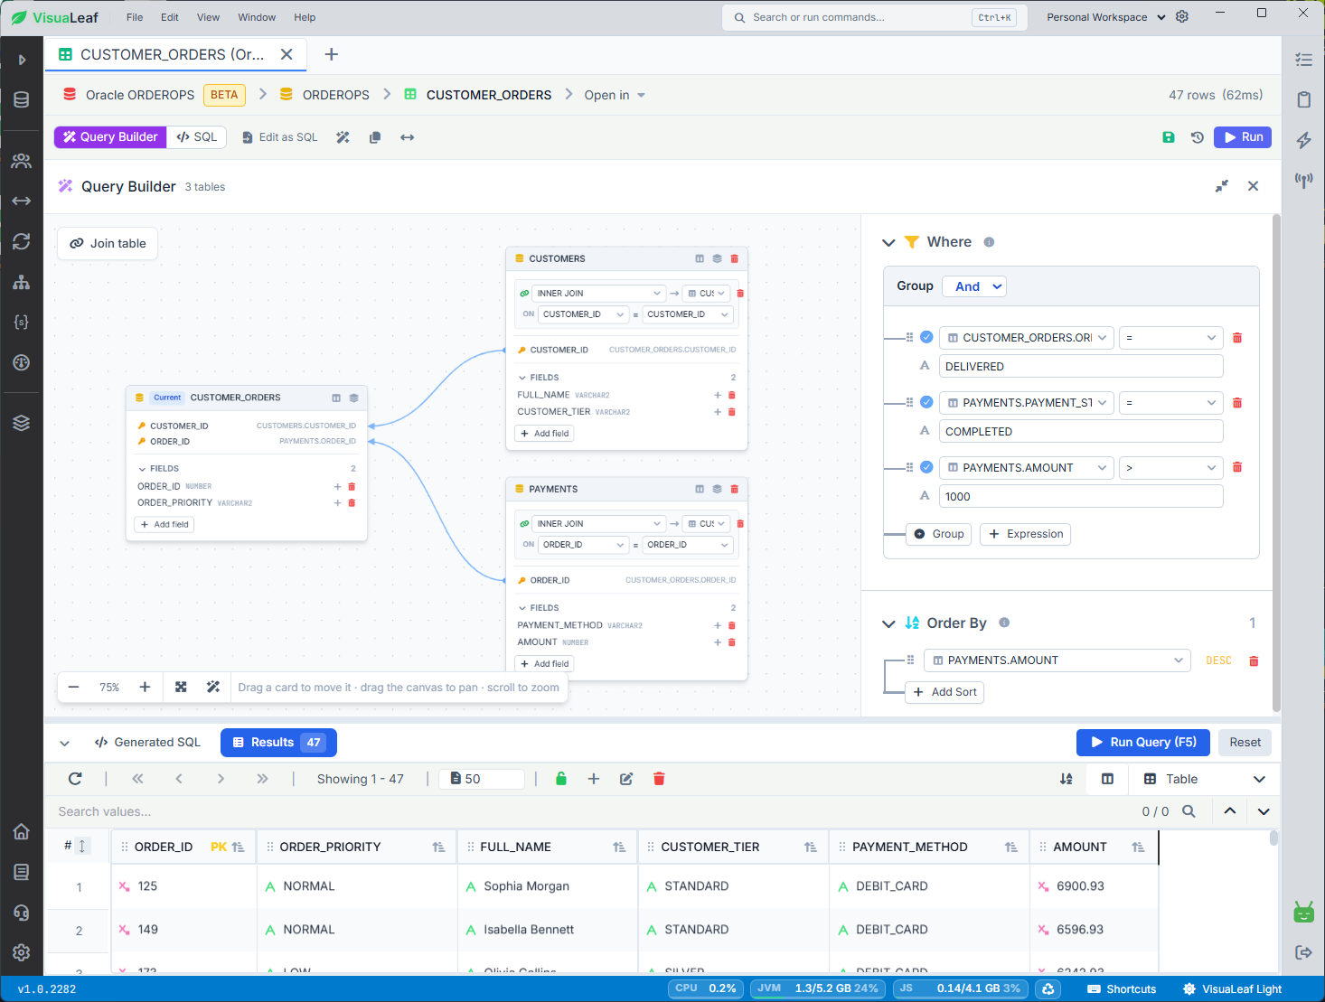Collapse the Query Builder panel with shrink icon
The height and width of the screenshot is (1002, 1325).
[1222, 186]
